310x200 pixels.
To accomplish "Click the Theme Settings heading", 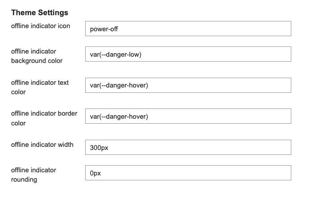I will coord(40,12).
